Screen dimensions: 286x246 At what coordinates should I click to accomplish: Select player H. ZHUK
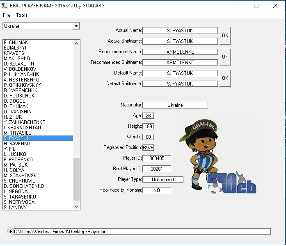(x=38, y=117)
